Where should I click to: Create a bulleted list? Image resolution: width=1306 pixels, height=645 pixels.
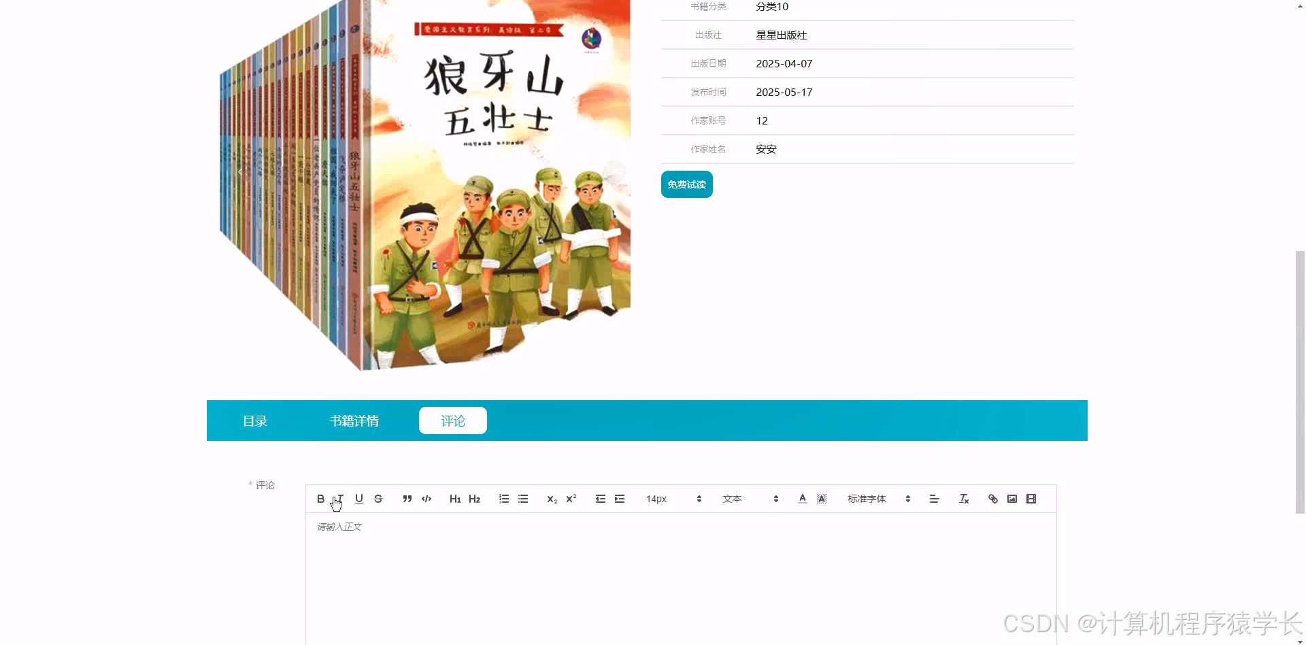(x=522, y=499)
